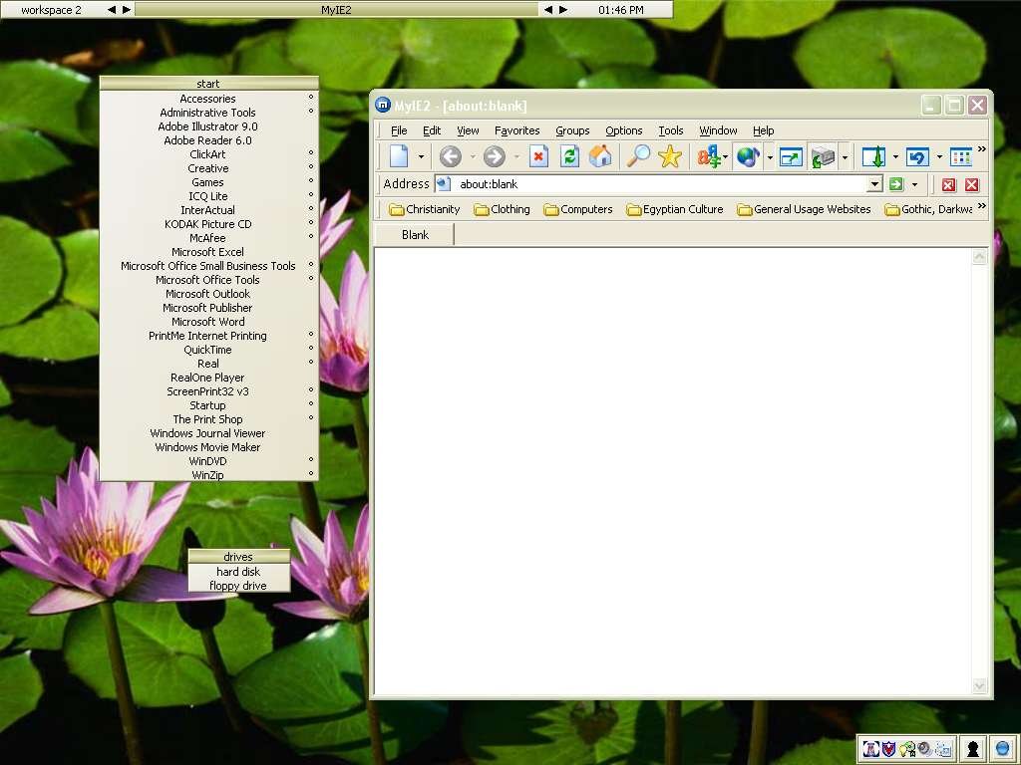
Task: Click the colored grid layout toolbar icon
Action: pyautogui.click(x=960, y=157)
